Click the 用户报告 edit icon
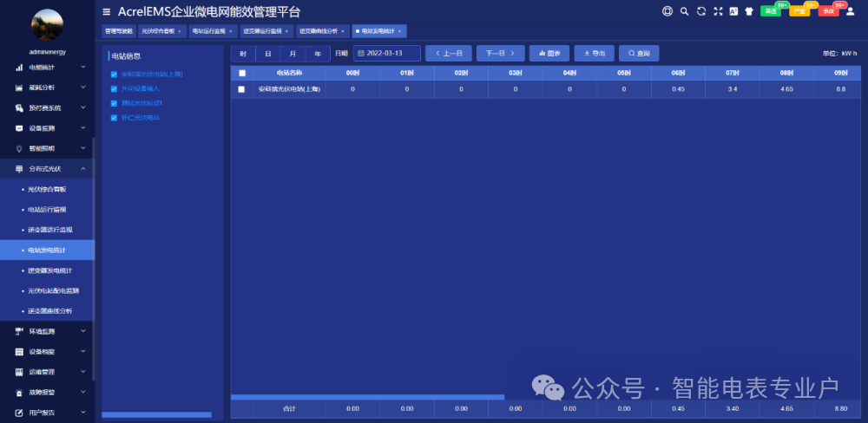 pos(19,413)
